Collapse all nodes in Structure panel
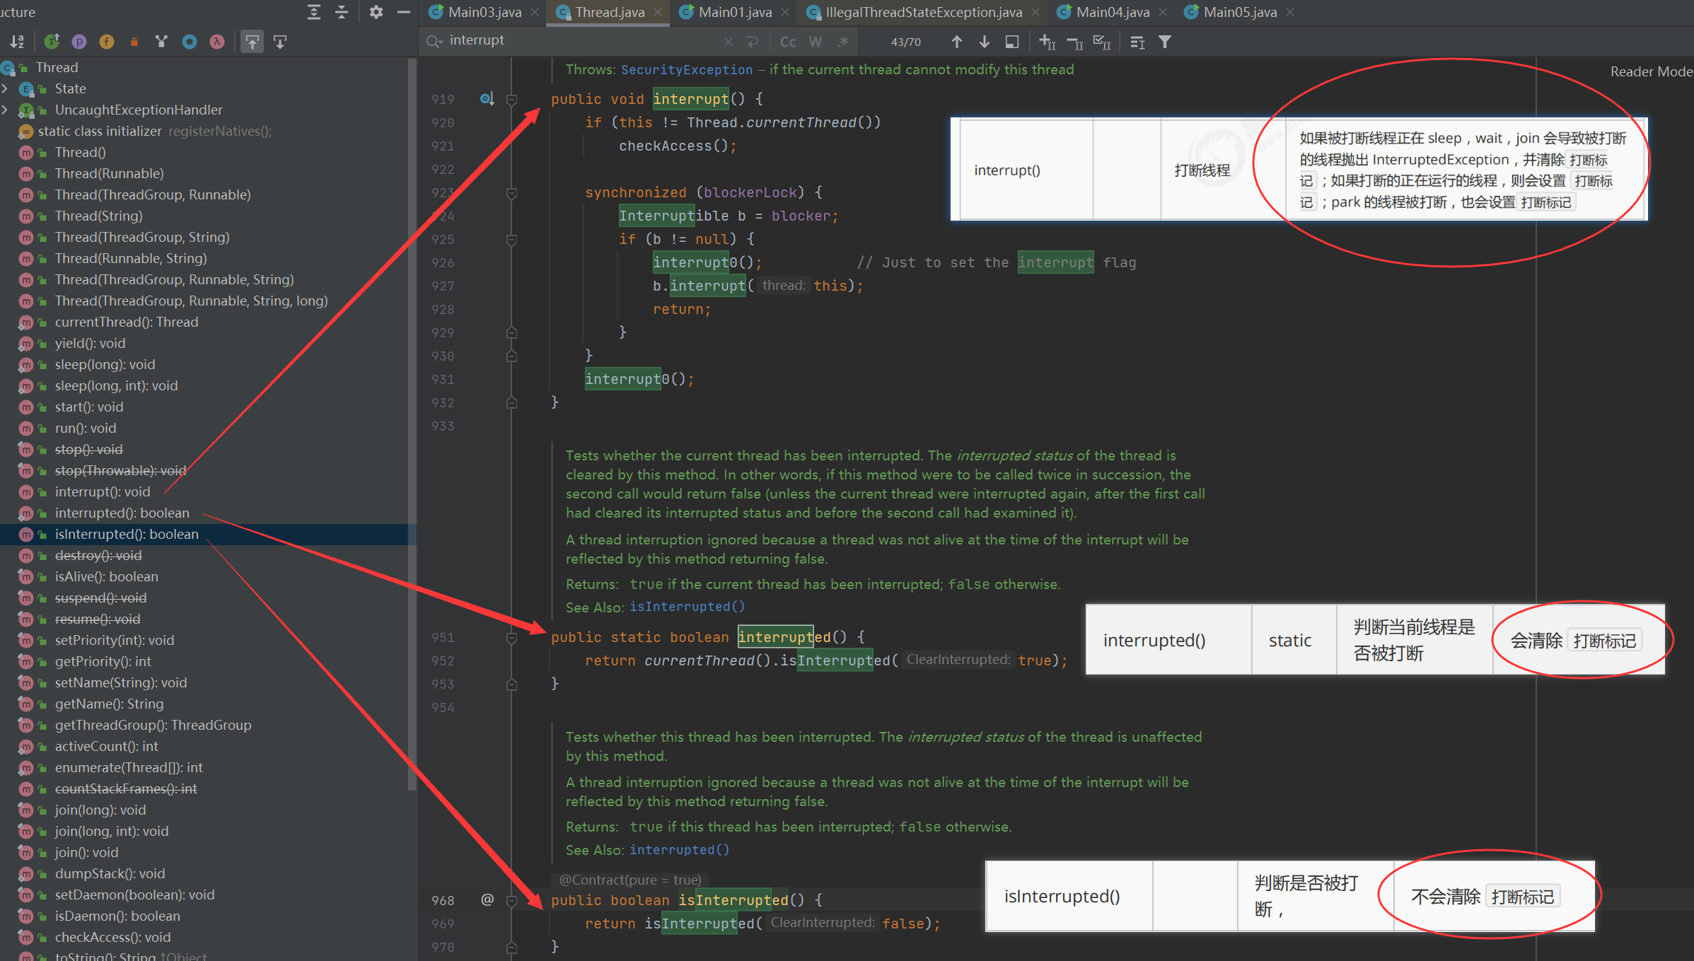1694x961 pixels. click(x=342, y=12)
